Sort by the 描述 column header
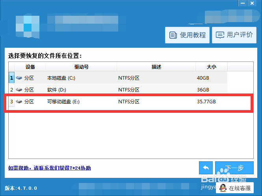 (156, 67)
